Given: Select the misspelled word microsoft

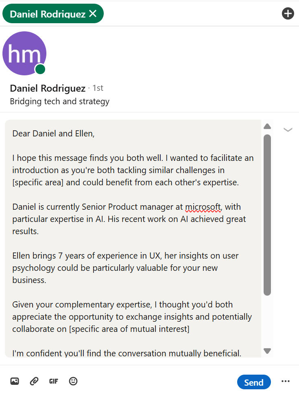Looking at the screenshot, I should click(203, 207).
